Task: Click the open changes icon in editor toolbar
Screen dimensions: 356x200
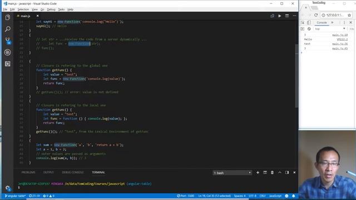Action: coord(272,16)
